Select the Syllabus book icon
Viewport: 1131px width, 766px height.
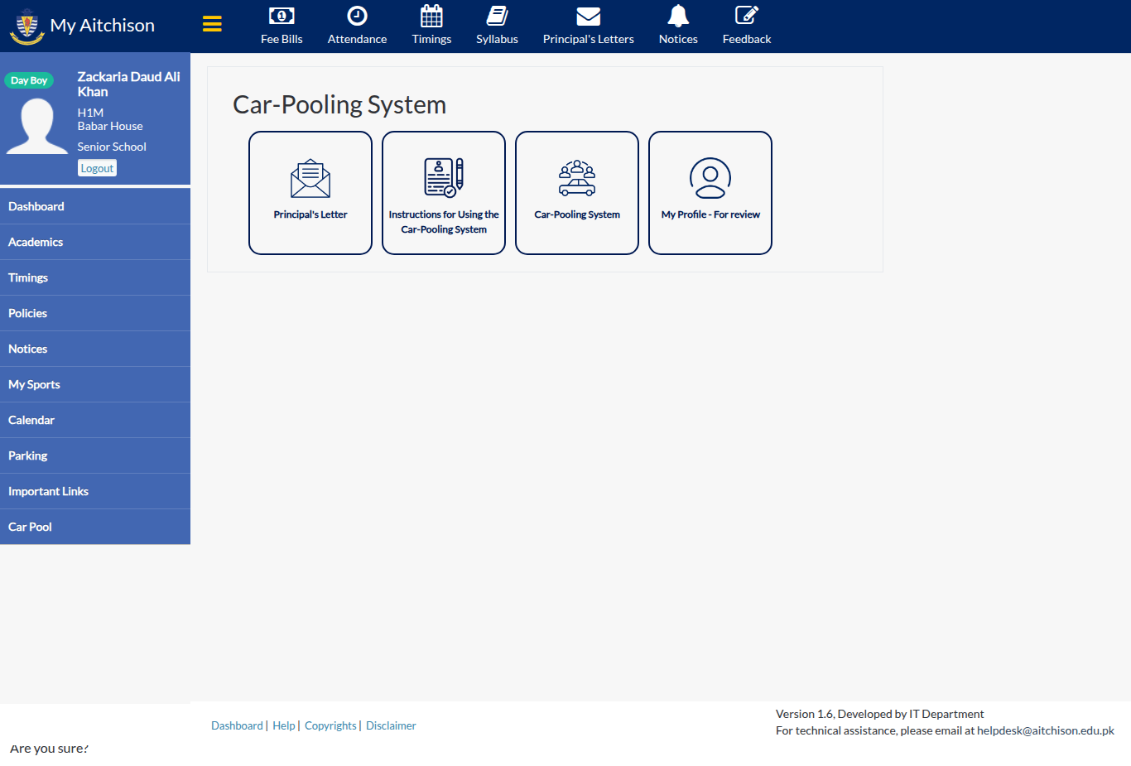click(497, 16)
